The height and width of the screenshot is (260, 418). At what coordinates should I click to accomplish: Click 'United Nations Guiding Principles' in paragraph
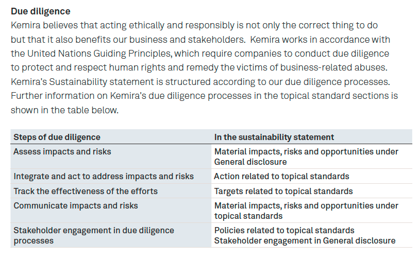(x=99, y=54)
